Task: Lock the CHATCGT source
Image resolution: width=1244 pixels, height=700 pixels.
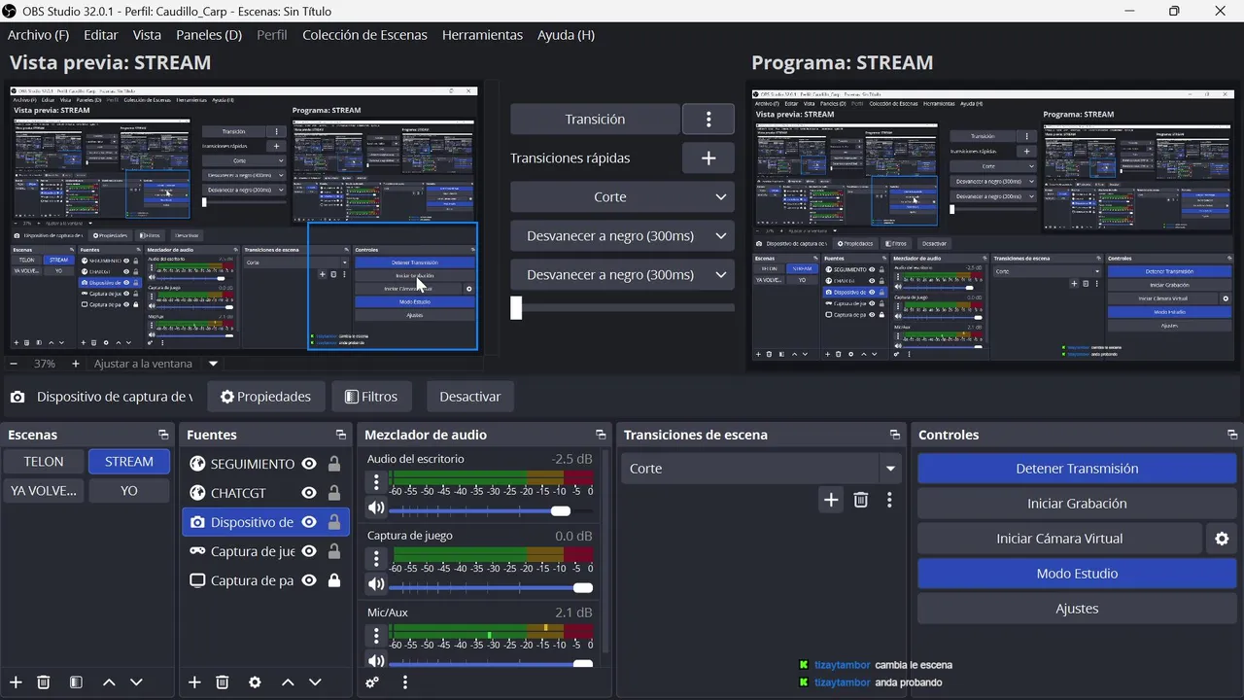Action: tap(334, 493)
